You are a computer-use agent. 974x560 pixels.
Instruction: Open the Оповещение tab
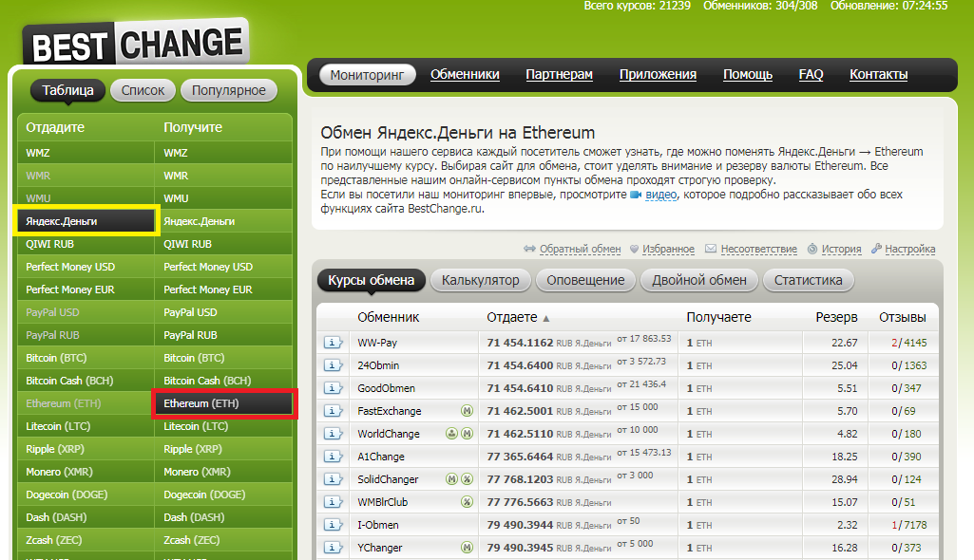point(585,280)
